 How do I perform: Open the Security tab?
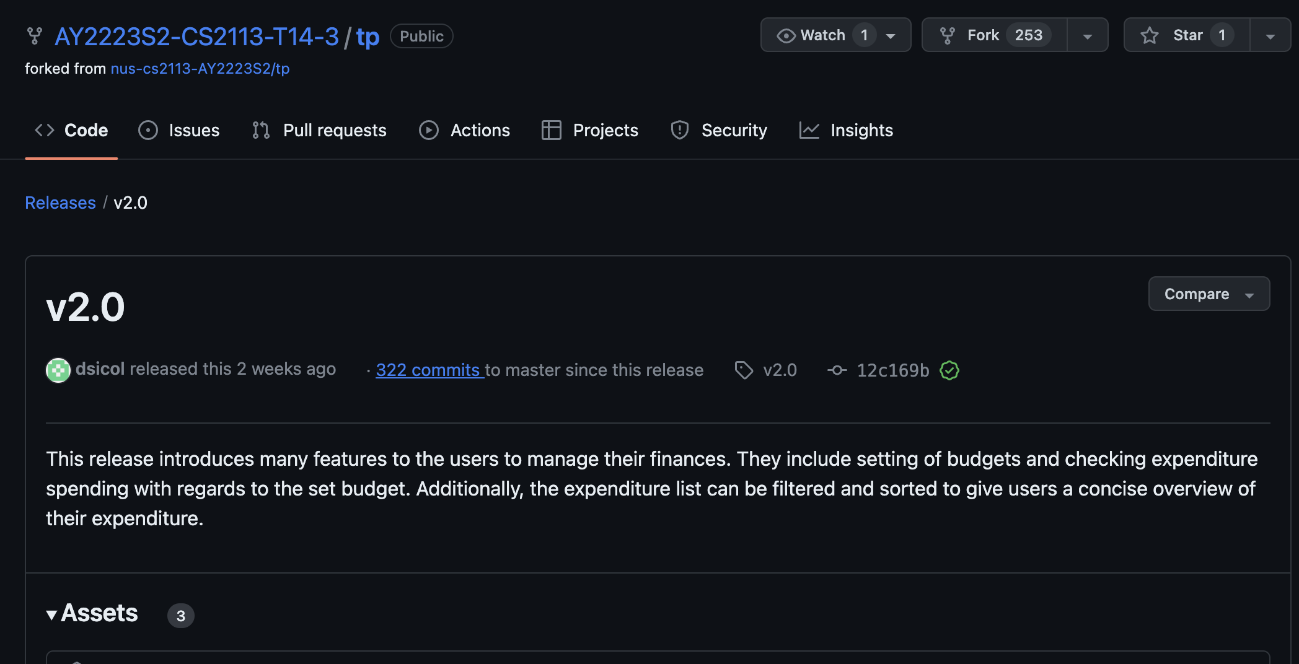[x=719, y=130]
